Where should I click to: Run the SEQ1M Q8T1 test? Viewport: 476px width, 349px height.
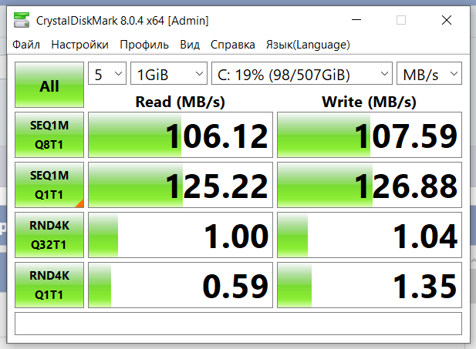tap(49, 135)
